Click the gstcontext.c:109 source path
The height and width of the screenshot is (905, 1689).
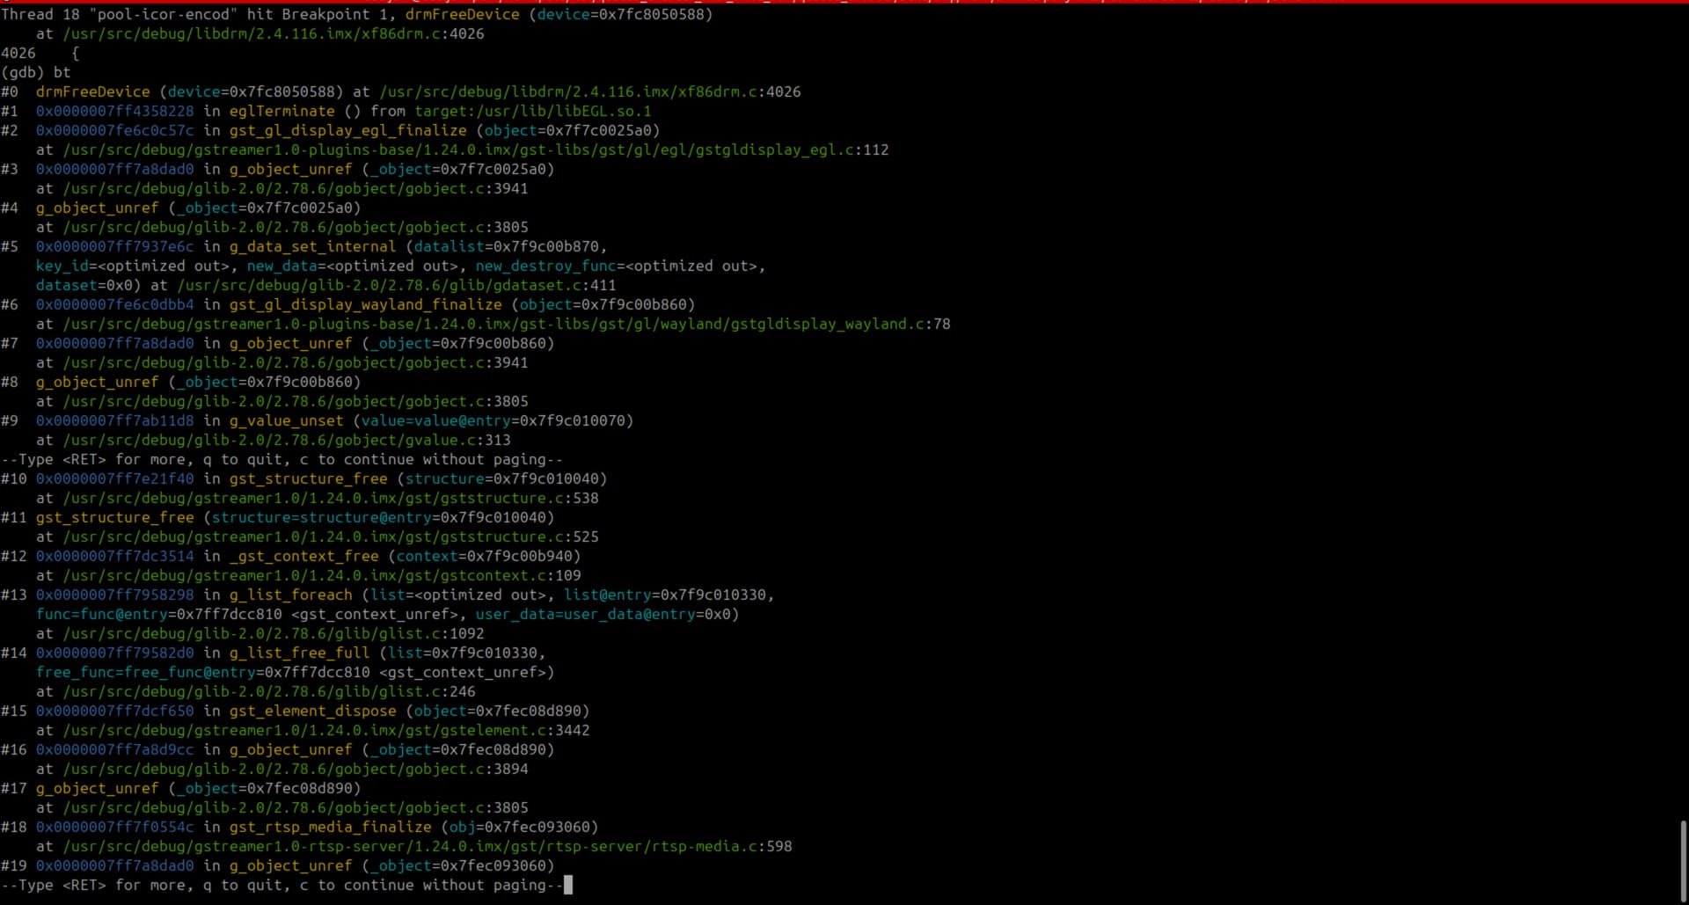tap(321, 575)
